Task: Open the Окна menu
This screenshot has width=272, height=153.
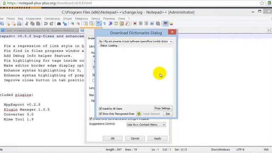Action: click(122, 18)
